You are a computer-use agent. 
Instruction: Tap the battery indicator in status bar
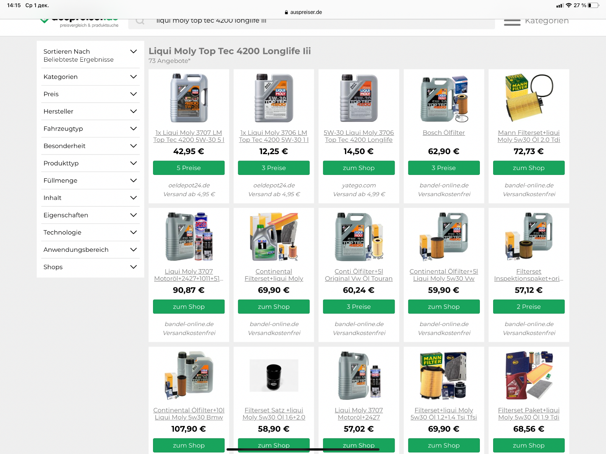click(593, 5)
